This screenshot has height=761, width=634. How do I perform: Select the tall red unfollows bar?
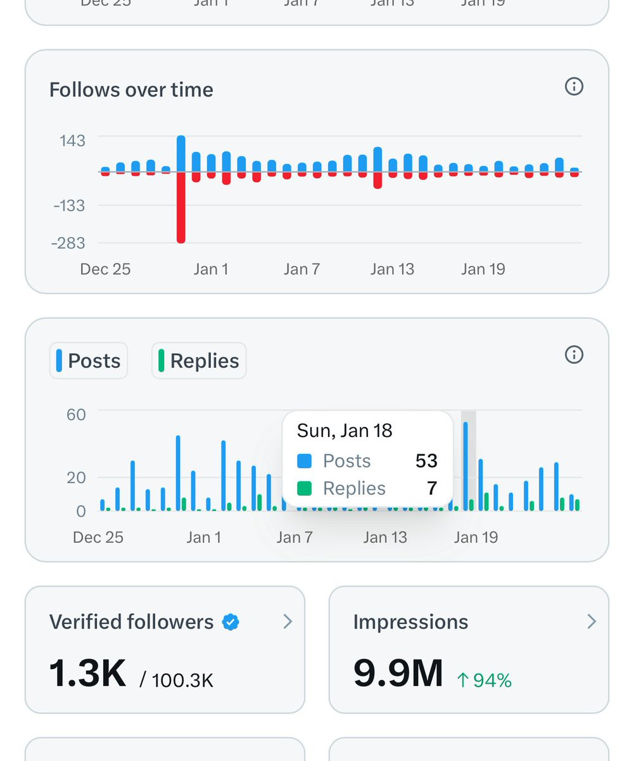[x=181, y=207]
